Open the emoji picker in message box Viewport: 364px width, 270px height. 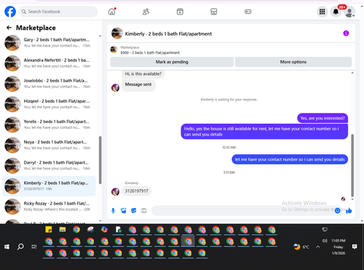coord(337,210)
